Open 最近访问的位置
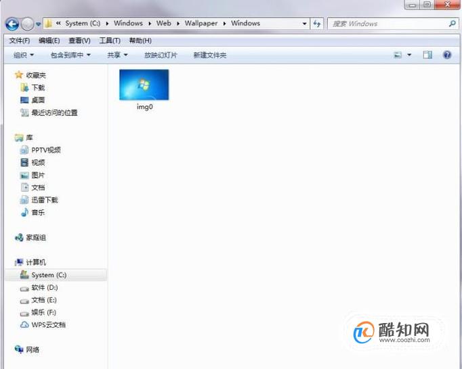This screenshot has width=462, height=369. point(54,113)
